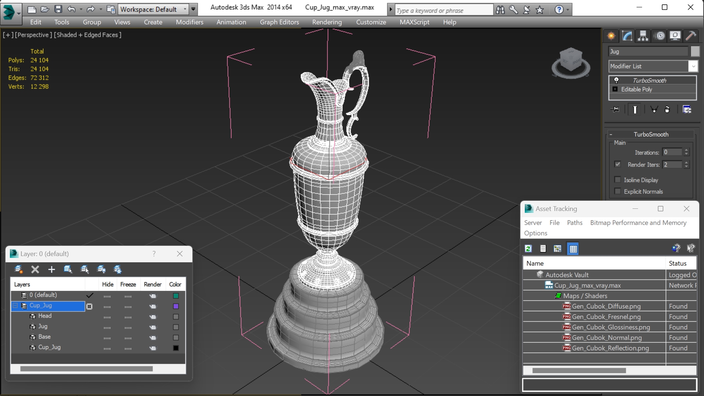Click the Jug object color swatch in Modify panel

695,51
